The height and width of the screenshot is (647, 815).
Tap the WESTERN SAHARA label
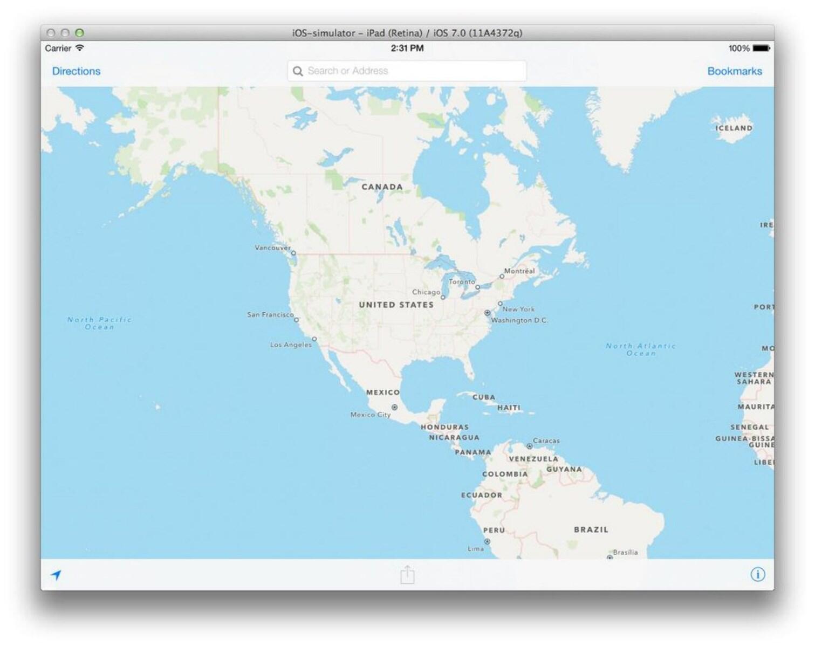click(x=754, y=378)
